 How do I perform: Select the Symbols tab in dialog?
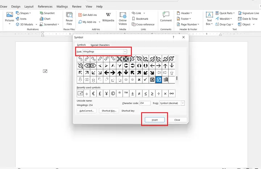click(x=82, y=45)
